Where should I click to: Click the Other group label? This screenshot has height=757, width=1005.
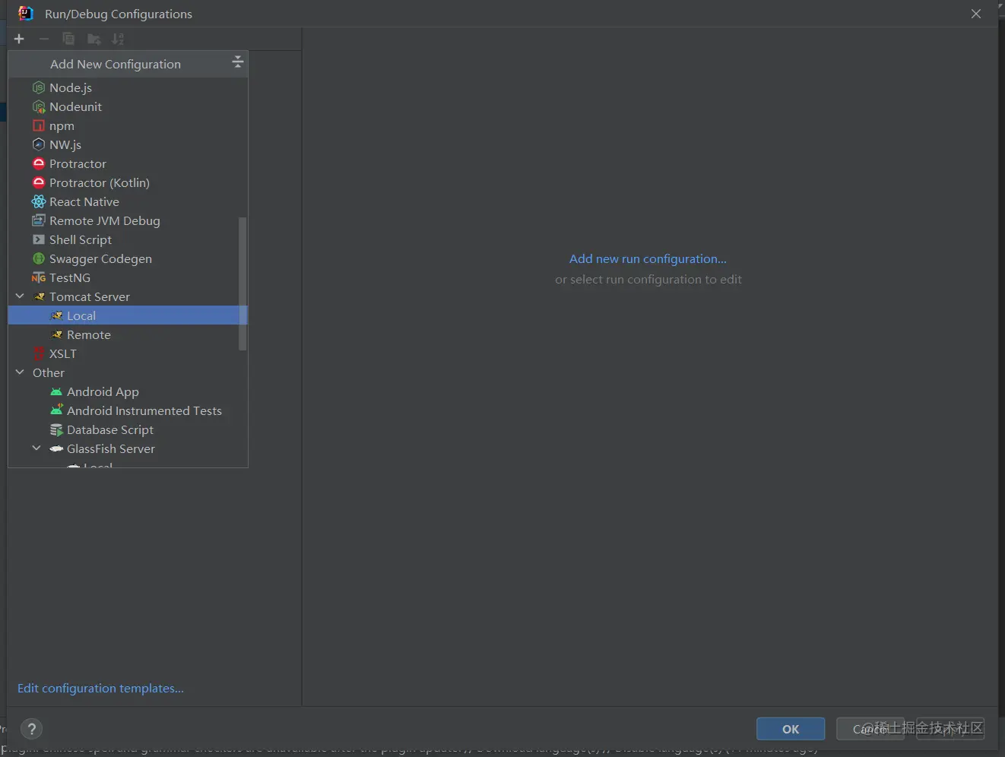click(49, 372)
